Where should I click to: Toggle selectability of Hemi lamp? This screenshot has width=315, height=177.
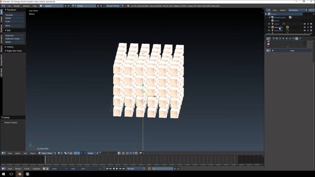(308, 24)
